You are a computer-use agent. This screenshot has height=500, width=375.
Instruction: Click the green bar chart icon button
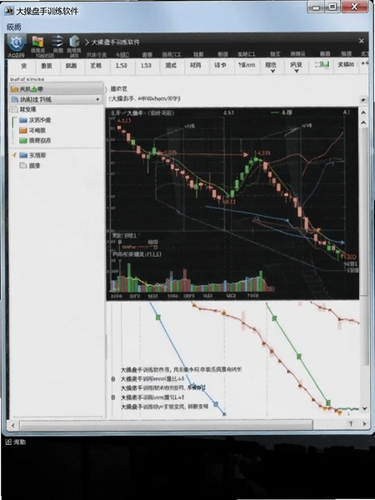(321, 65)
